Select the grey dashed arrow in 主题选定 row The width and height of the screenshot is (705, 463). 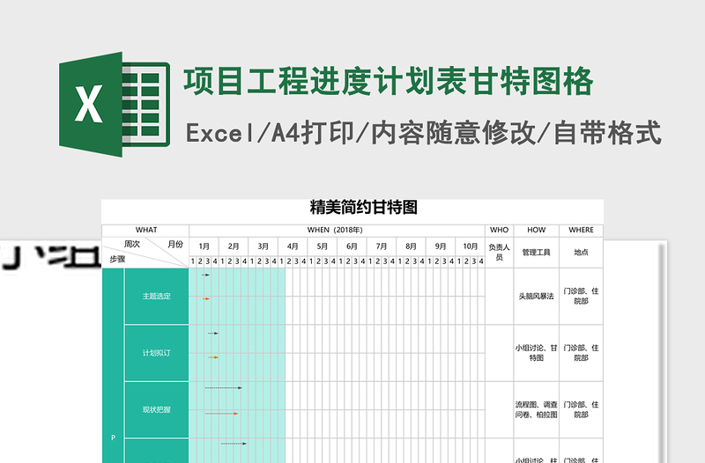pos(205,275)
